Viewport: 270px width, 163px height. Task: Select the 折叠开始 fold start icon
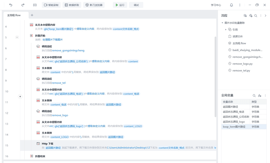click(31, 36)
